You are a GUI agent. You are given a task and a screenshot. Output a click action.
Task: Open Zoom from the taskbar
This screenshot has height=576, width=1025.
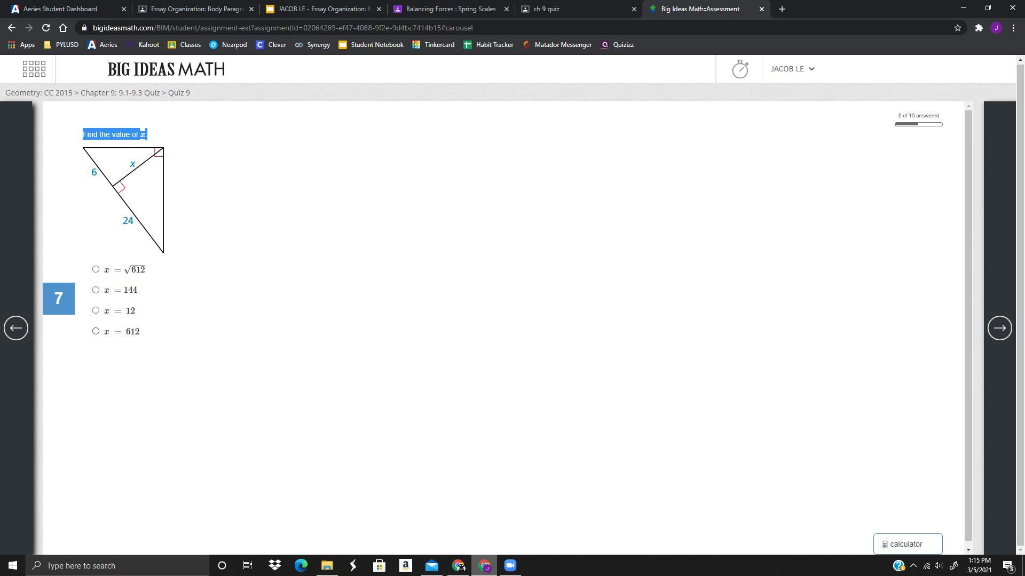510,565
